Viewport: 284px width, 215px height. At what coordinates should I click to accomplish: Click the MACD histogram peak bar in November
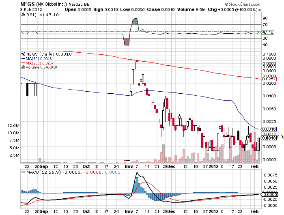(x=137, y=185)
